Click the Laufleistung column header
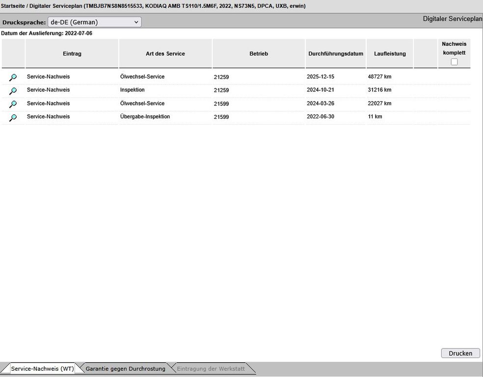The width and height of the screenshot is (483, 377). coord(390,54)
